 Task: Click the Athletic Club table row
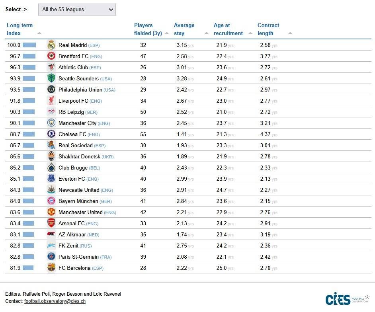pos(188,67)
